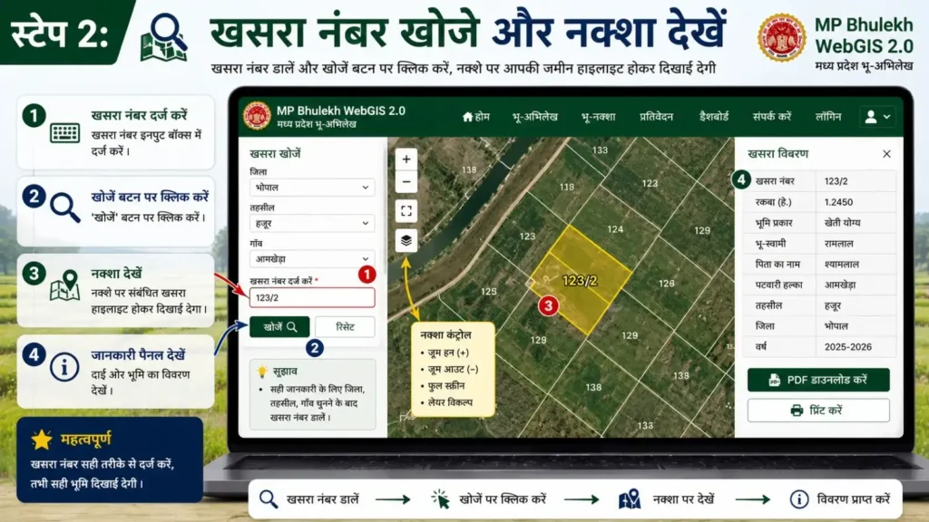This screenshot has height=522, width=929.
Task: Zoom in on the map with plus button
Action: 406,159
